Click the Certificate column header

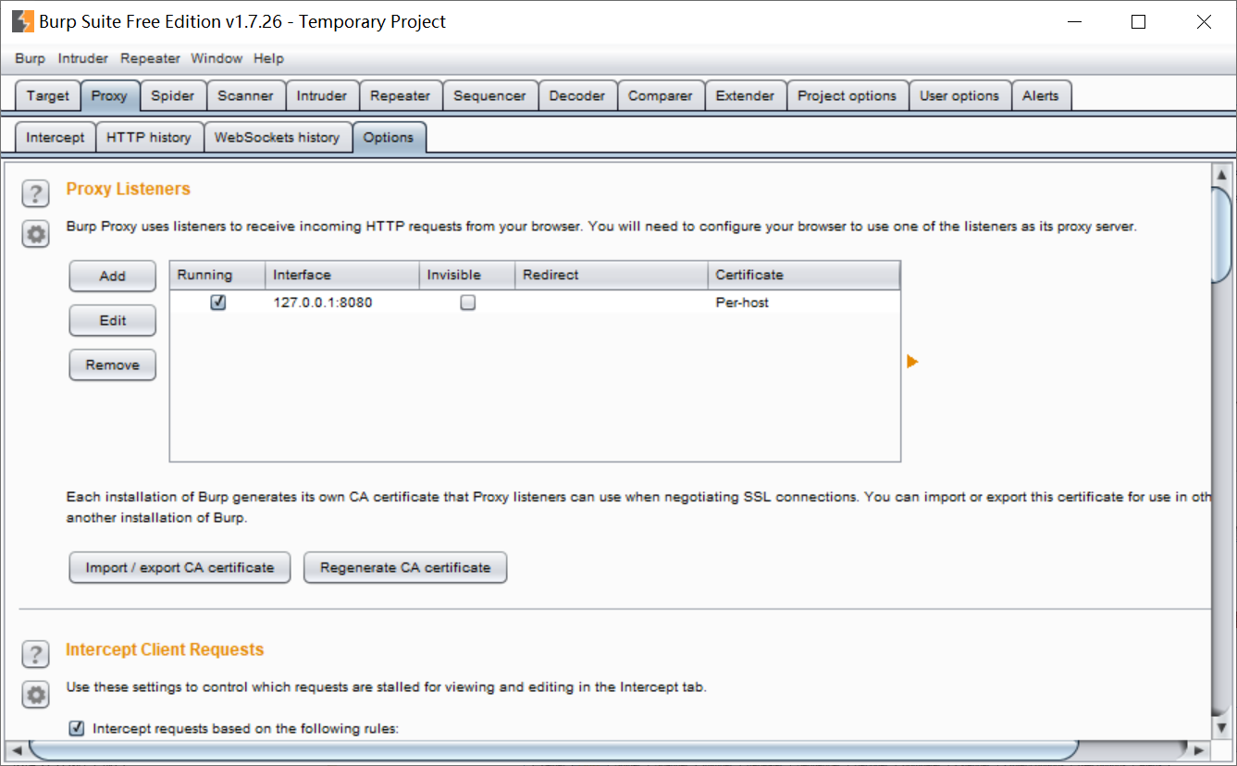coord(804,275)
